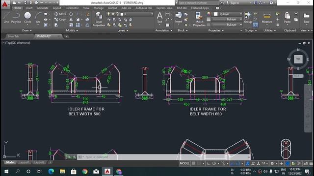Click the Rotate tool in Modify panel
This screenshot has width=314, height=176.
71,14
